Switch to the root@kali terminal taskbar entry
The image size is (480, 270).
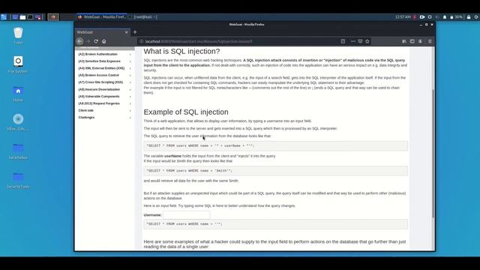click(x=143, y=17)
